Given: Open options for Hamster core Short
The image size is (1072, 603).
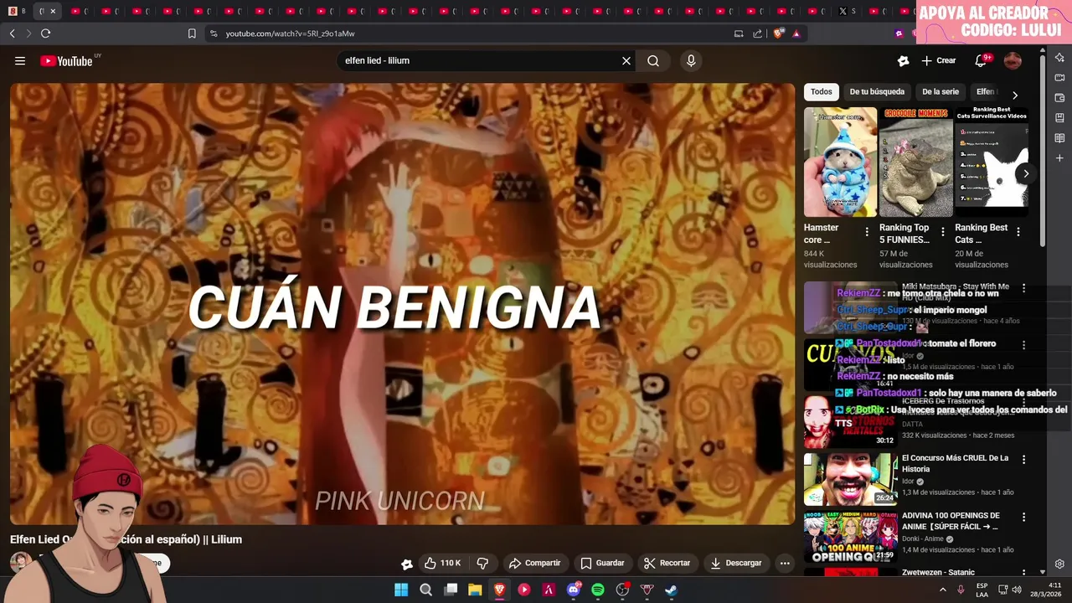Looking at the screenshot, I should 867,232.
